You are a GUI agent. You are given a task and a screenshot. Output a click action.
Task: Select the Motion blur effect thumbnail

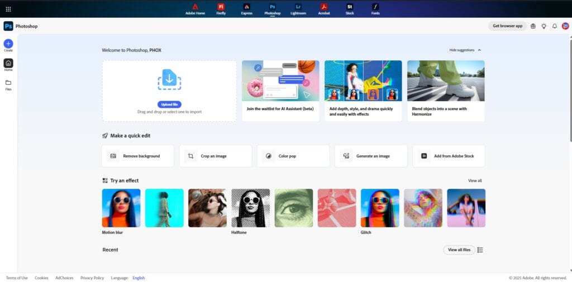tap(121, 208)
